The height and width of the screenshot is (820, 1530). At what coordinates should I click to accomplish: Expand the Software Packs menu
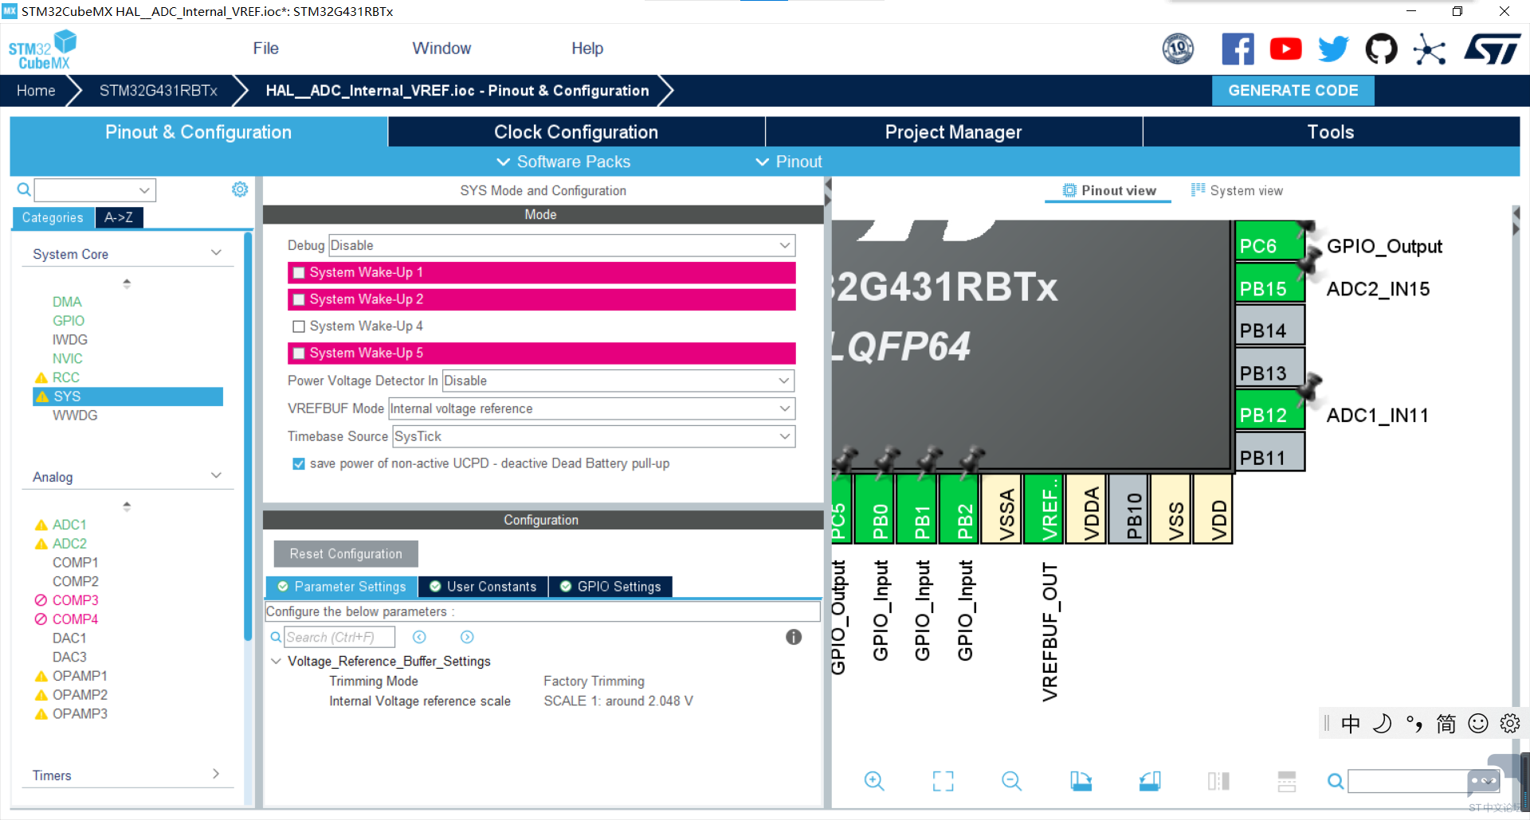[x=563, y=162]
